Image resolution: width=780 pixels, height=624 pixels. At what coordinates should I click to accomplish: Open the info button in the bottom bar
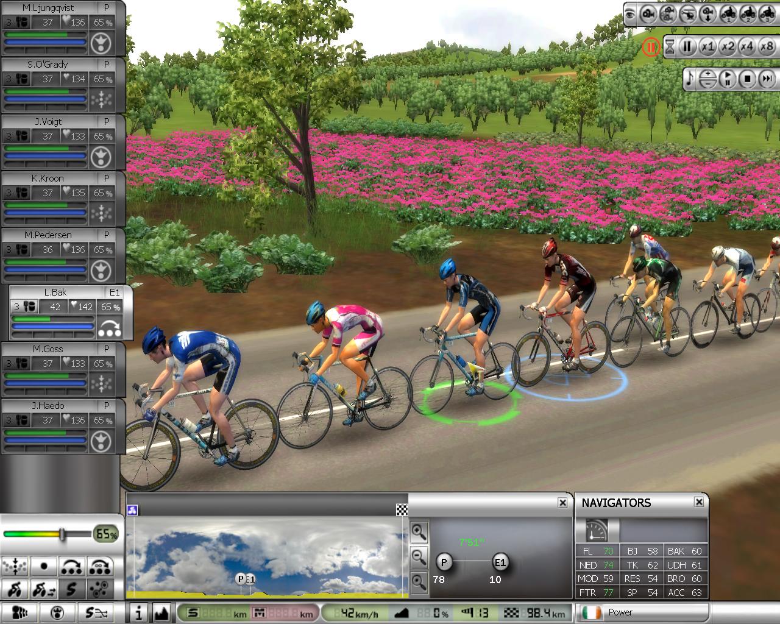coord(139,612)
